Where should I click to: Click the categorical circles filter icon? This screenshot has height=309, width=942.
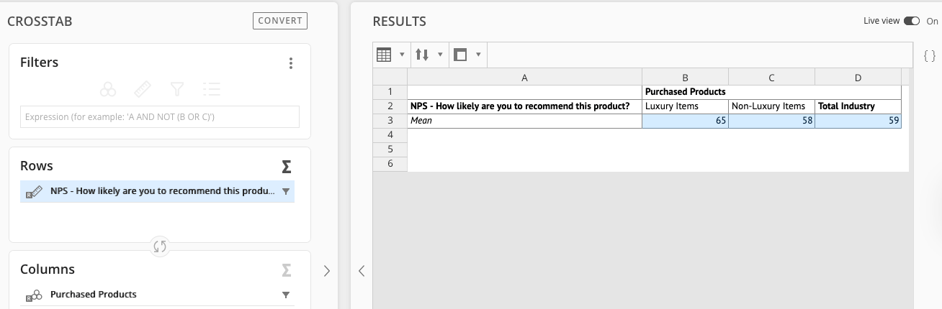[x=108, y=89]
